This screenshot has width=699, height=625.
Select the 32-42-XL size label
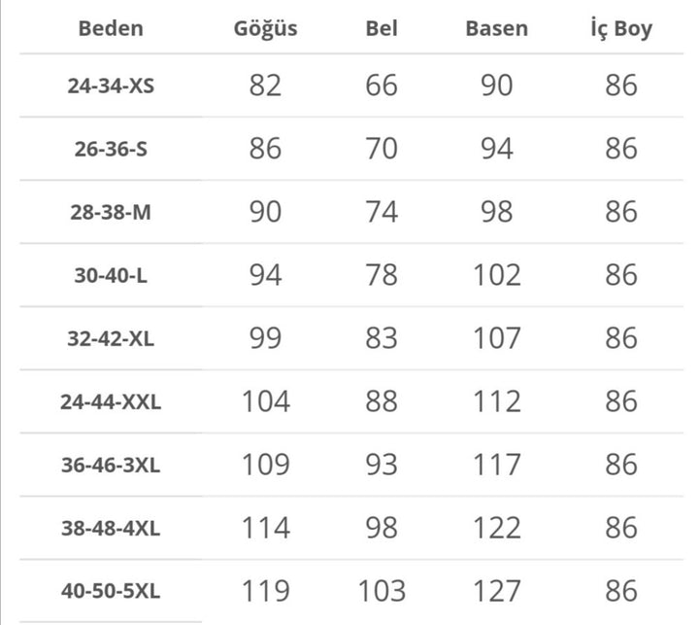tap(111, 338)
